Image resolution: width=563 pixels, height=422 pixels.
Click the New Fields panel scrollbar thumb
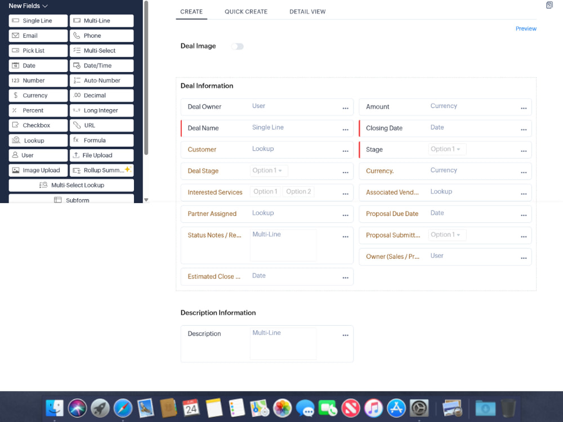click(146, 78)
